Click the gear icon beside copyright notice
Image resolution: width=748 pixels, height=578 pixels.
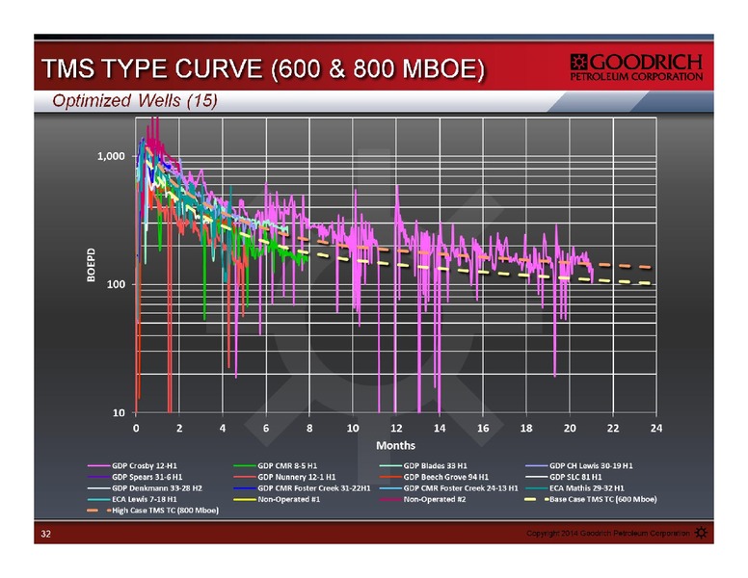[x=701, y=532]
